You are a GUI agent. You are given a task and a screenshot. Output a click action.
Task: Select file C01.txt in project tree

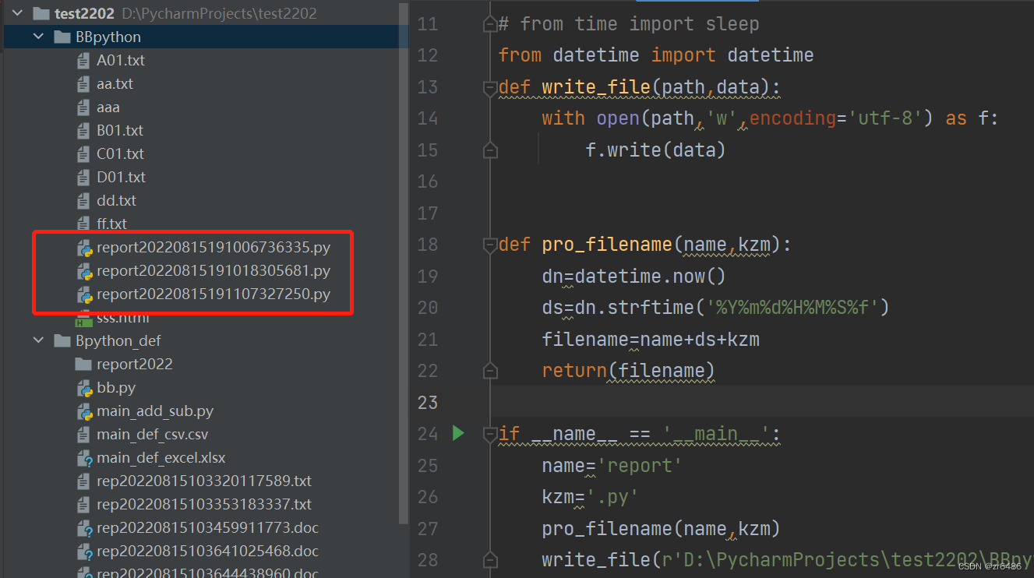point(121,153)
